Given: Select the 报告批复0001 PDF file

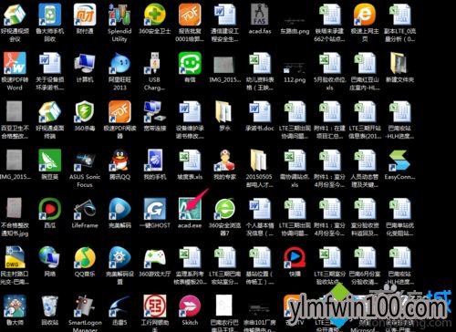Looking at the screenshot, I should 190,22.
